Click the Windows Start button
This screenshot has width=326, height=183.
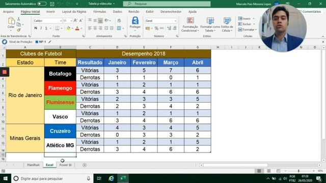click(6, 178)
